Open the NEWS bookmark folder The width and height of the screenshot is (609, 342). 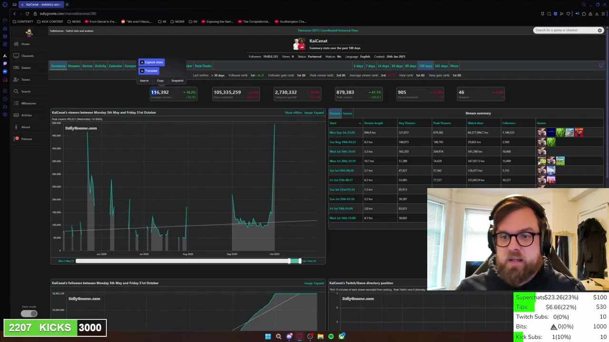tap(74, 22)
